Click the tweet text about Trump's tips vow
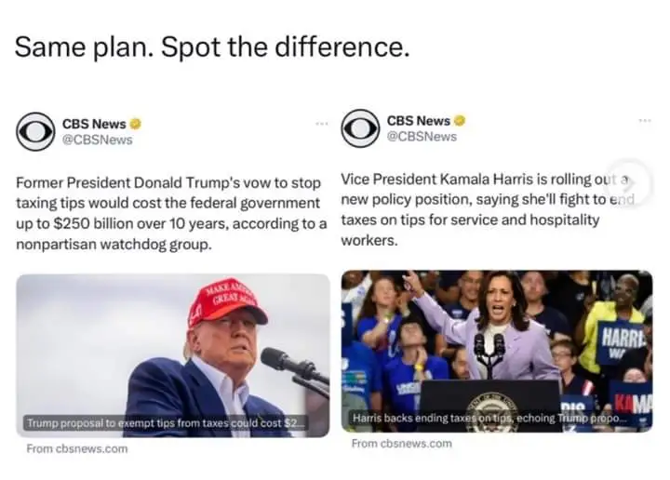 [172, 213]
